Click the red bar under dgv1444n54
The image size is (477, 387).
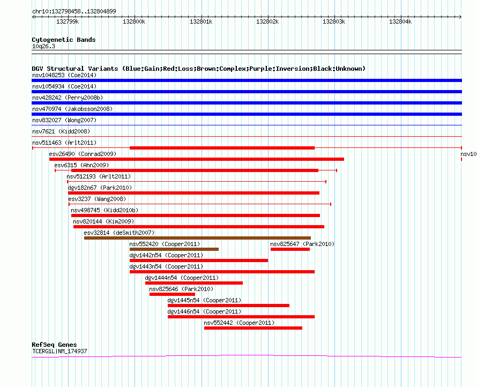pos(194,283)
